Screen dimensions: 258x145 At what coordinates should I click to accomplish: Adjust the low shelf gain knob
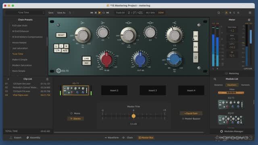coord(103,32)
